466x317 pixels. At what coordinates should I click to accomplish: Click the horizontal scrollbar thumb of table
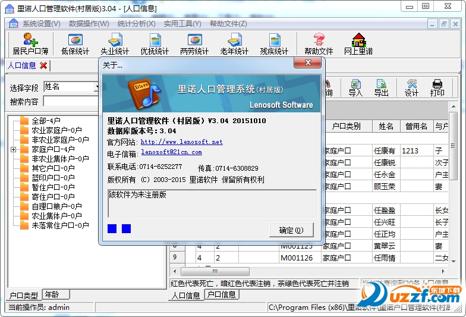tap(215, 271)
